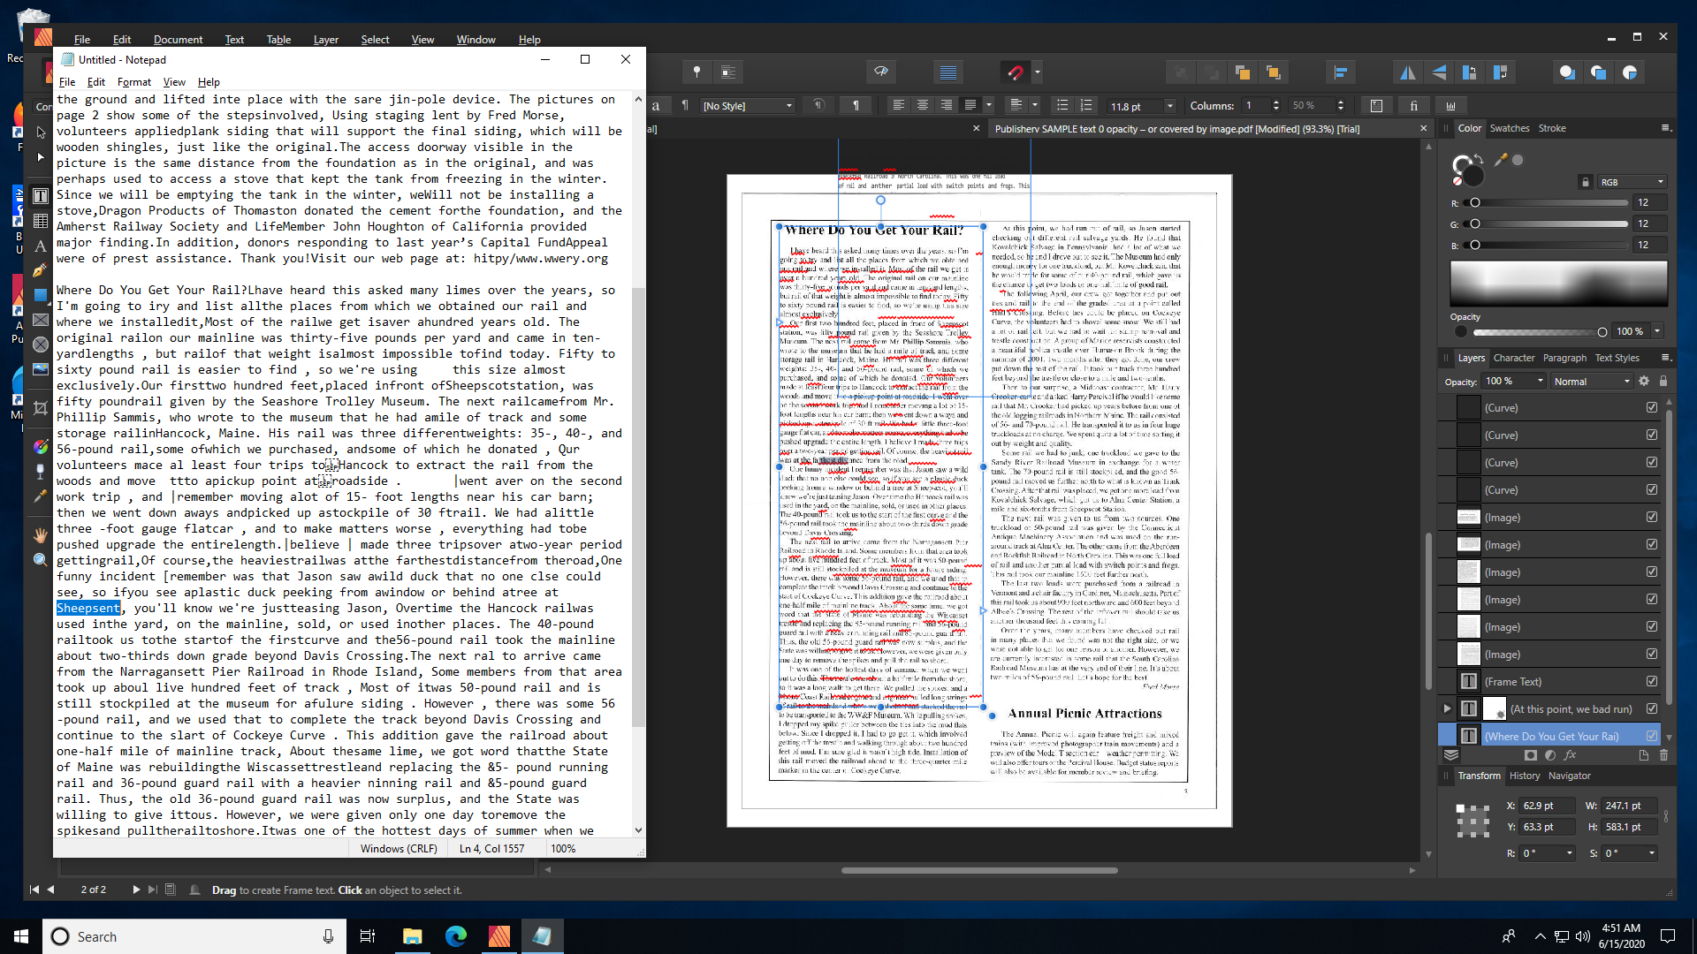Open the 11.8 pt size dropdown
The height and width of the screenshot is (954, 1697).
tap(1170, 106)
